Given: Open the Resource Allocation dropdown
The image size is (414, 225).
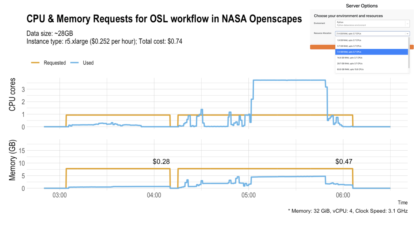Looking at the screenshot, I should tap(372, 34).
